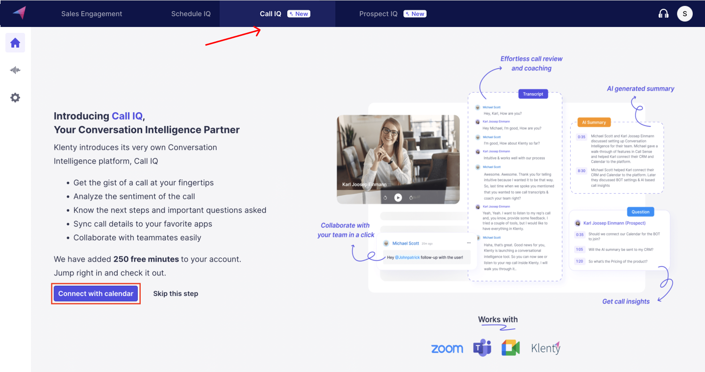Click the Microsoft Teams logo
Image resolution: width=705 pixels, height=372 pixels.
coord(482,348)
